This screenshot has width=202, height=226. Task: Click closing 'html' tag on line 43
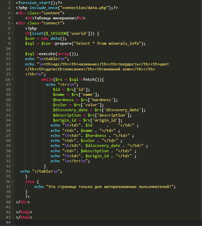click(x=25, y=217)
